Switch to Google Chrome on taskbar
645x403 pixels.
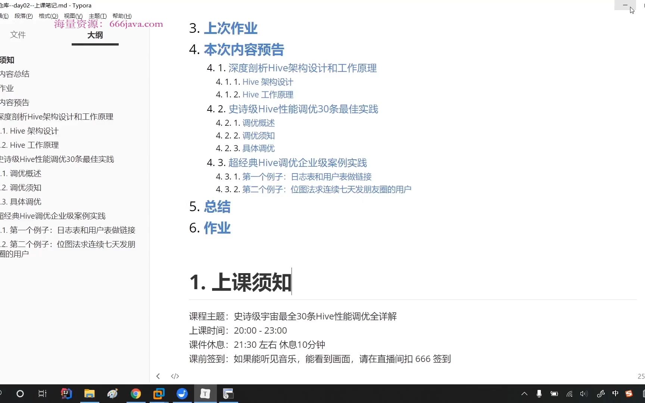135,394
